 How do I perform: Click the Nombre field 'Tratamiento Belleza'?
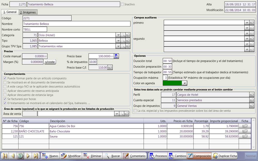[77, 24]
